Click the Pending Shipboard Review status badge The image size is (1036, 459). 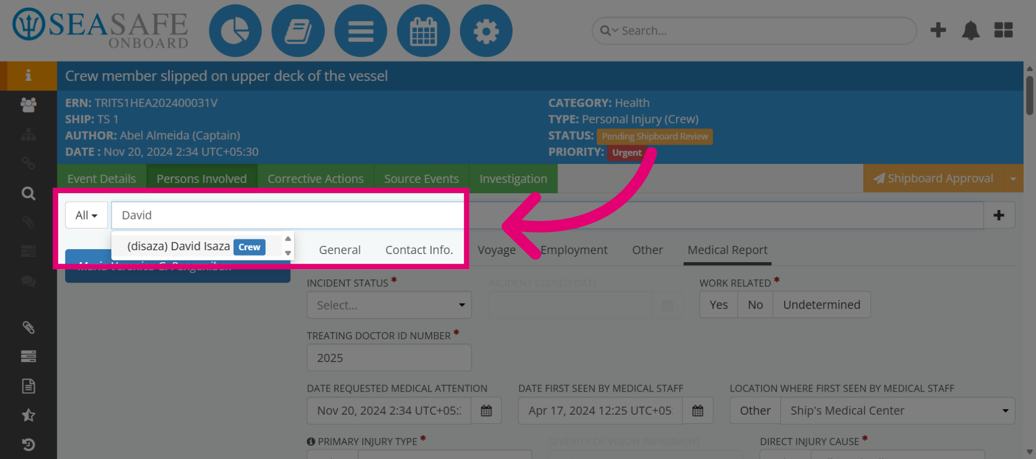coord(655,136)
